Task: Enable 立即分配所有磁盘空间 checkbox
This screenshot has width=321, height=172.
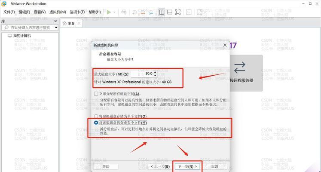Action: tap(96, 94)
